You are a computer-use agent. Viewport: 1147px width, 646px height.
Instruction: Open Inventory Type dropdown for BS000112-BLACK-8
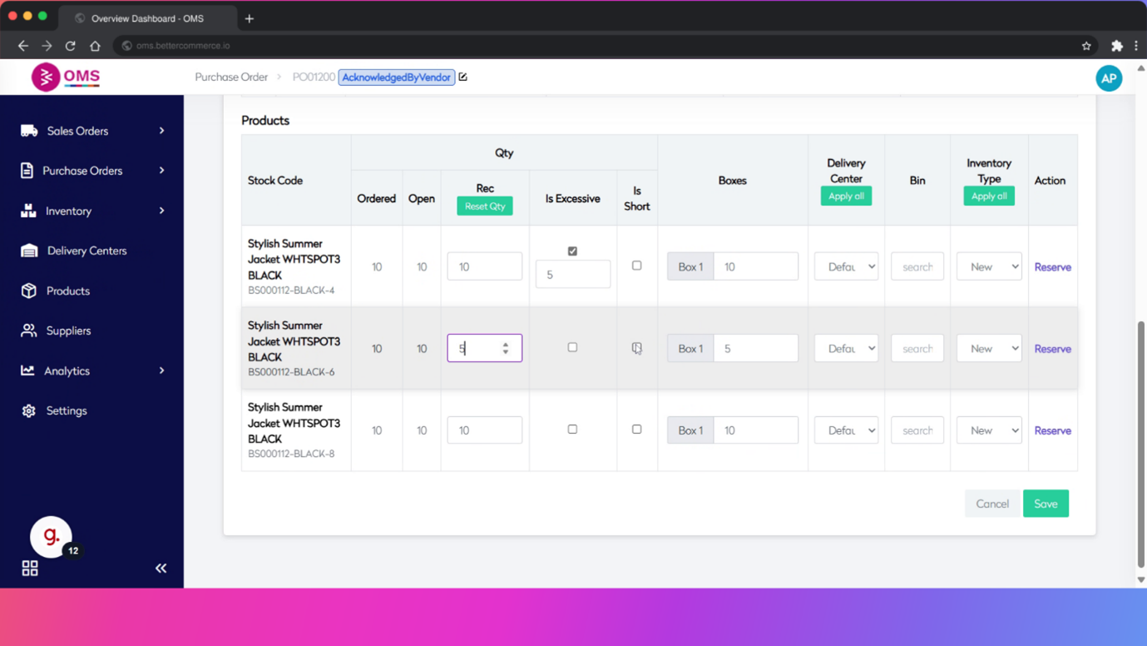988,430
